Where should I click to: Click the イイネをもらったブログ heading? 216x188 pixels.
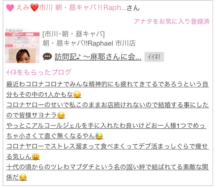39,72
